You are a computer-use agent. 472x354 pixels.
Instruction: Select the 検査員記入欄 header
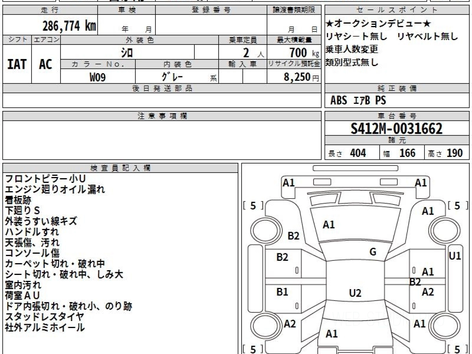coord(120,168)
